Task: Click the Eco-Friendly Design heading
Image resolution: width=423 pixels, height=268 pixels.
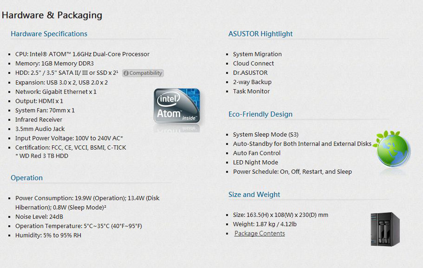Action: [260, 114]
